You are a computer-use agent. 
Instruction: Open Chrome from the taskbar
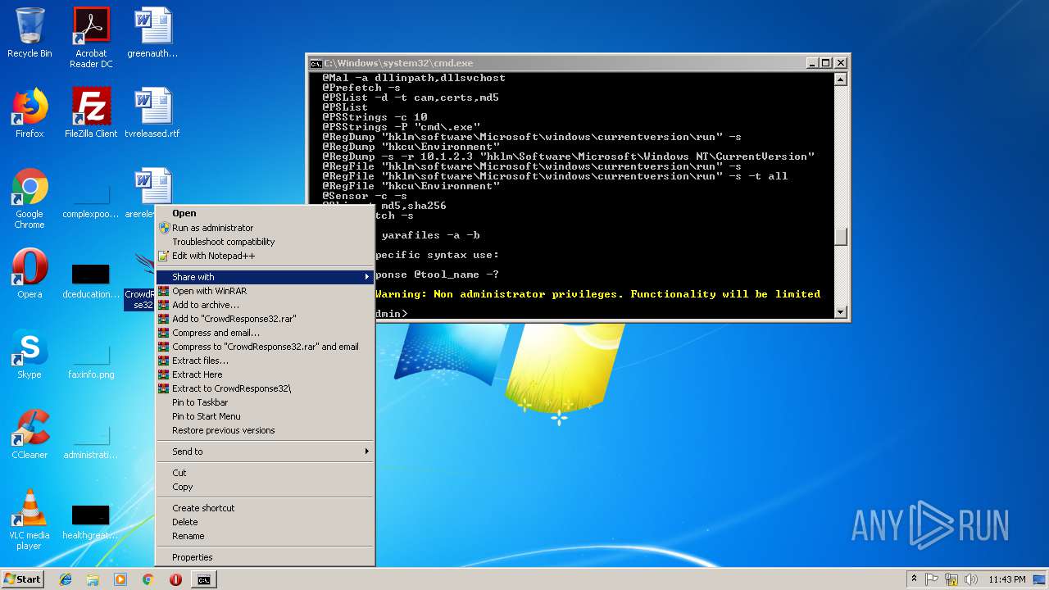pyautogui.click(x=148, y=579)
